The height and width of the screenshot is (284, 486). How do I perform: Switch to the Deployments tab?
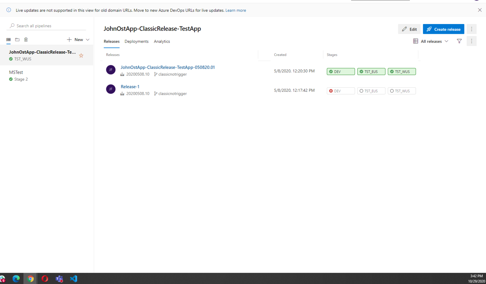click(136, 41)
